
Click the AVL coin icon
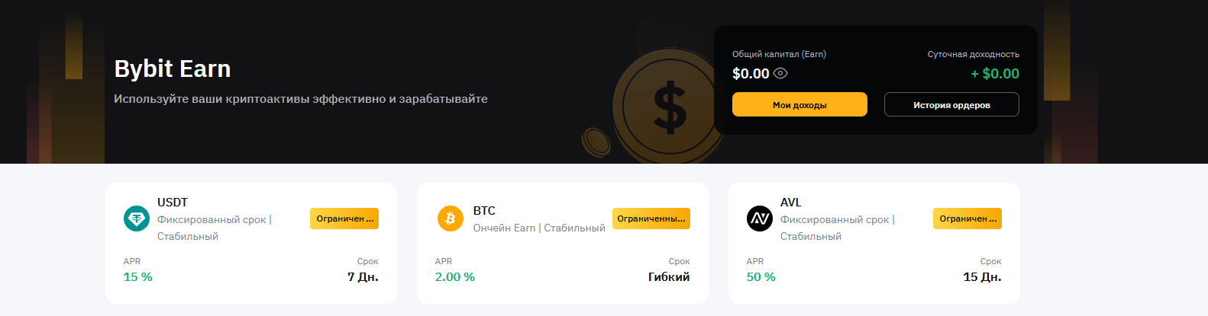coord(760,219)
